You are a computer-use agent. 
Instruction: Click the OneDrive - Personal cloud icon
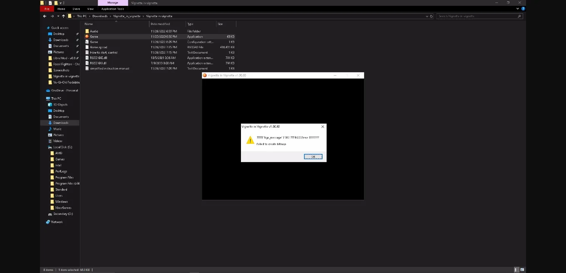click(x=49, y=90)
